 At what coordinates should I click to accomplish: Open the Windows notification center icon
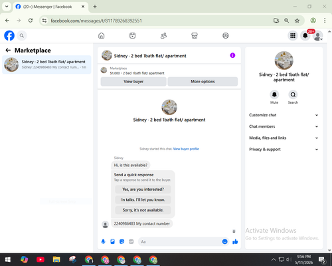coord(322,260)
